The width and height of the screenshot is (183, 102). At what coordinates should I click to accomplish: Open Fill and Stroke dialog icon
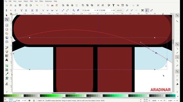click(x=109, y=5)
